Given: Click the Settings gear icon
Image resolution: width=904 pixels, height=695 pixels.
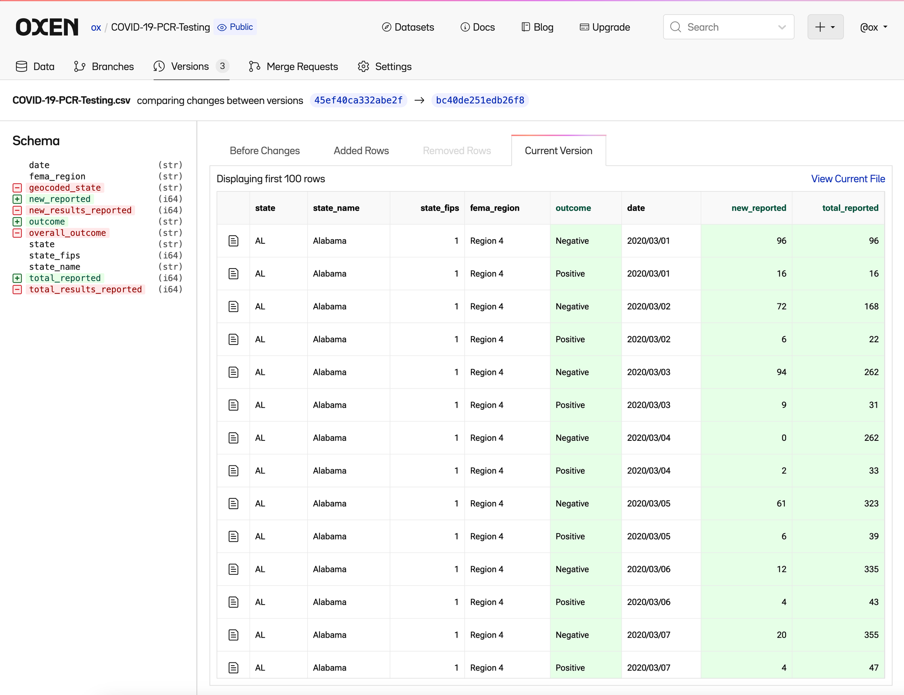Looking at the screenshot, I should pyautogui.click(x=363, y=66).
